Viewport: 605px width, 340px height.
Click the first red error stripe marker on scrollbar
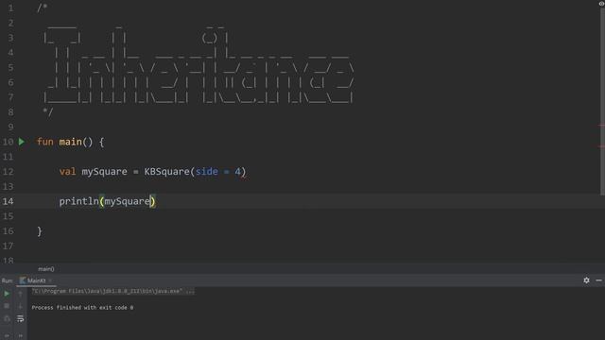coord(601,126)
